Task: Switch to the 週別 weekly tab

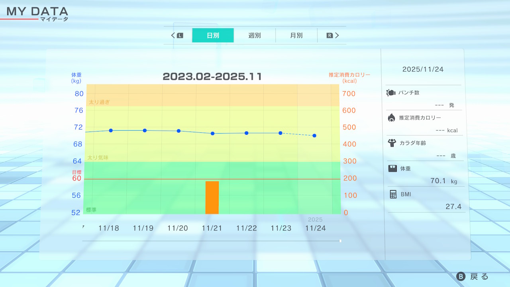Action: point(255,35)
